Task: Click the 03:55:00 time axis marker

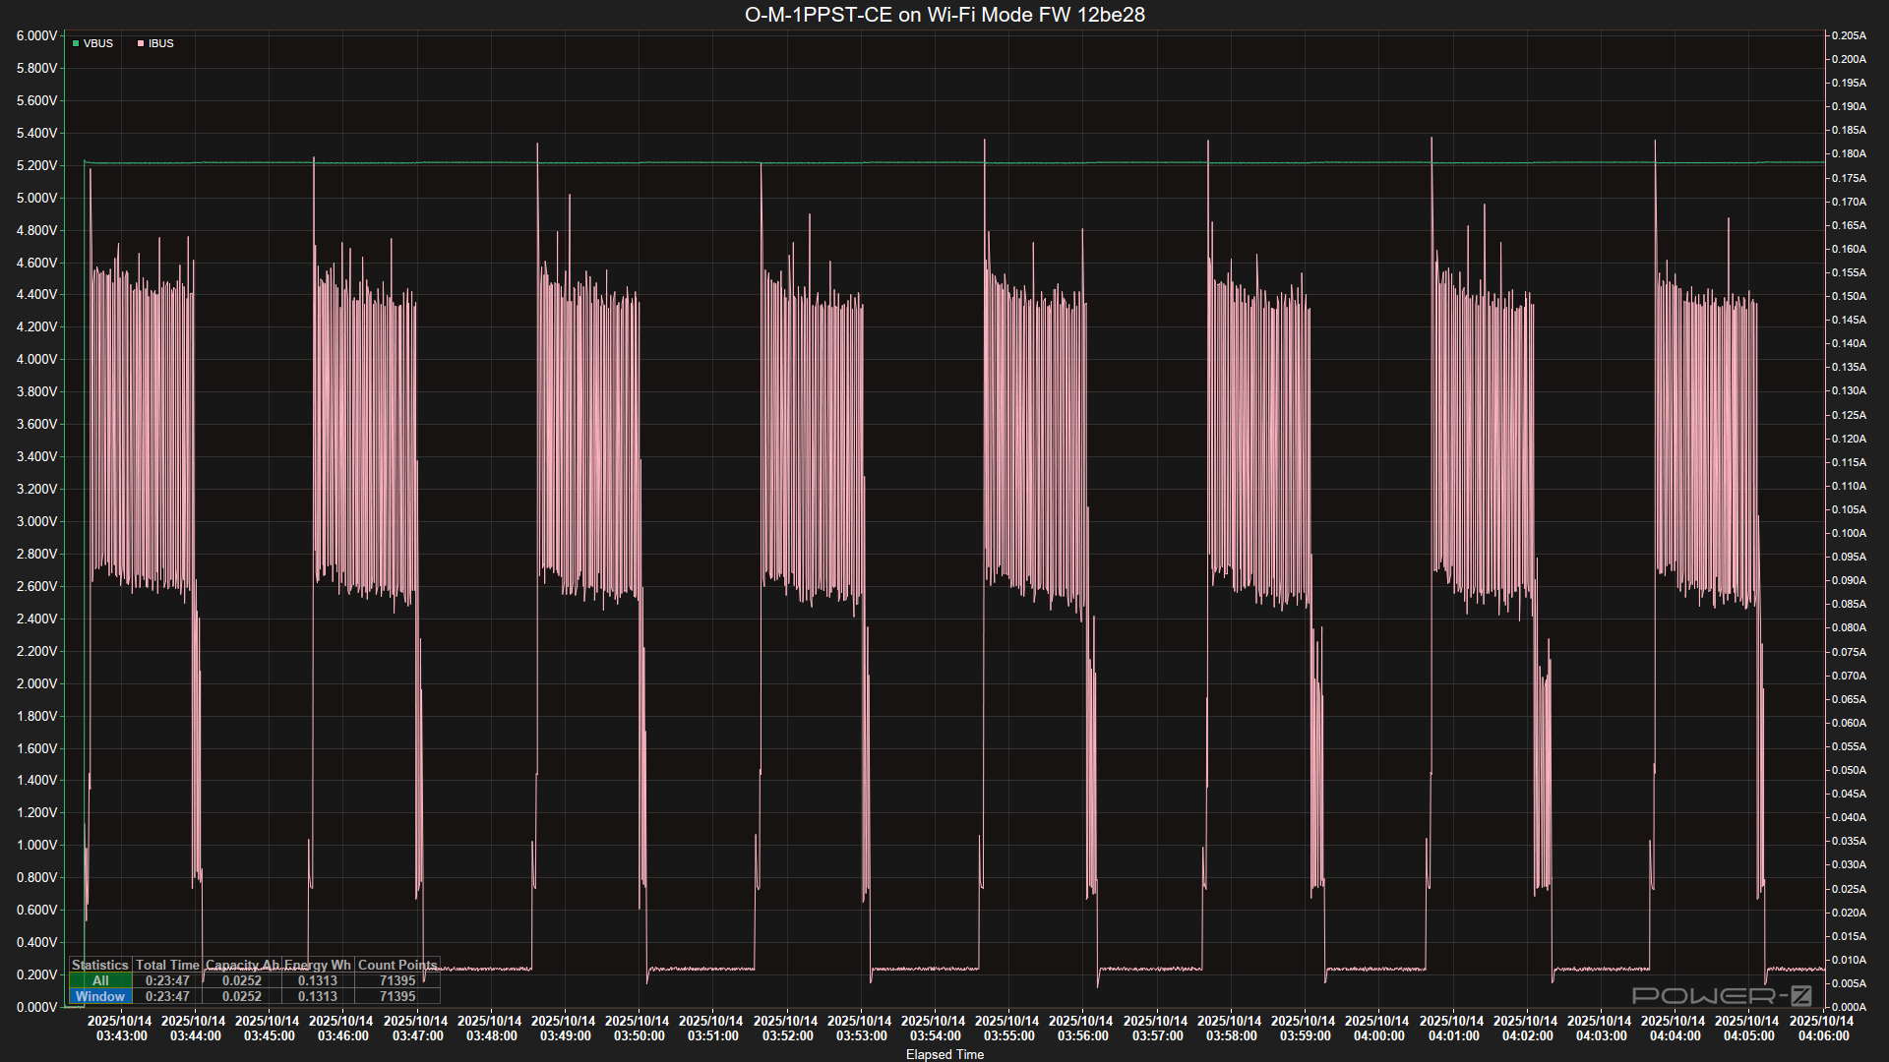Action: click(1008, 1029)
